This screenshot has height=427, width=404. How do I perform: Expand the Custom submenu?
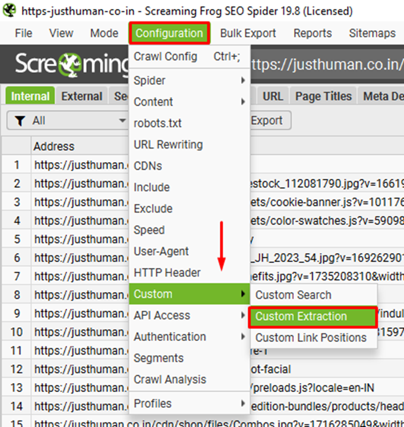[x=190, y=294]
